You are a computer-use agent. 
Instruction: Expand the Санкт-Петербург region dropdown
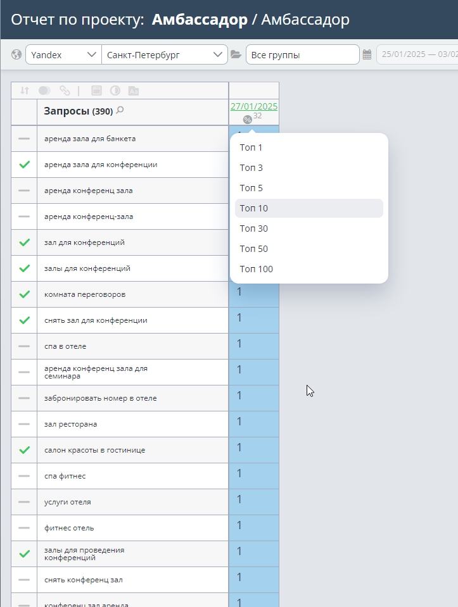pyautogui.click(x=164, y=54)
